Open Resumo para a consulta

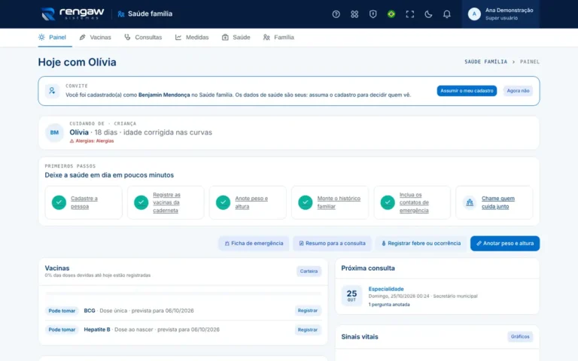click(332, 243)
